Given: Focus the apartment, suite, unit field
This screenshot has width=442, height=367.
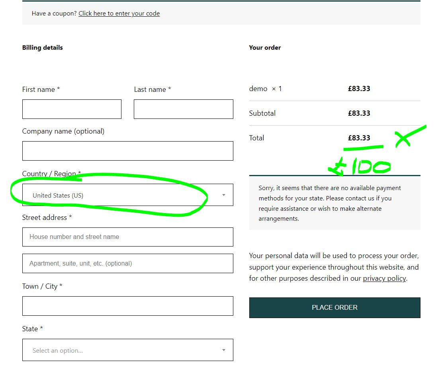Looking at the screenshot, I should pyautogui.click(x=128, y=263).
